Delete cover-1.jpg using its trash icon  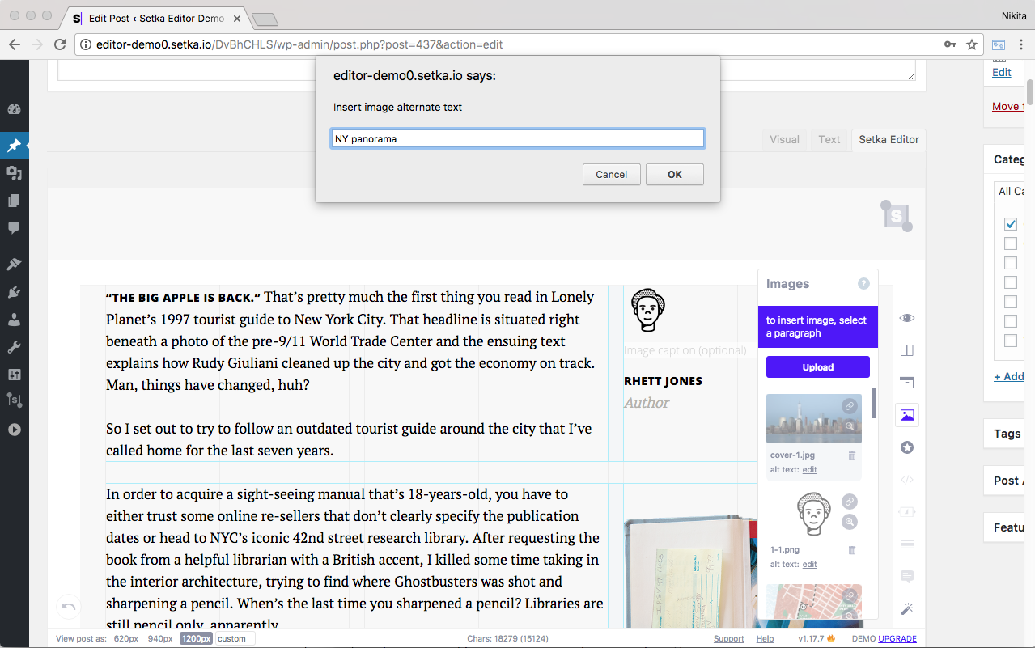pyautogui.click(x=852, y=455)
